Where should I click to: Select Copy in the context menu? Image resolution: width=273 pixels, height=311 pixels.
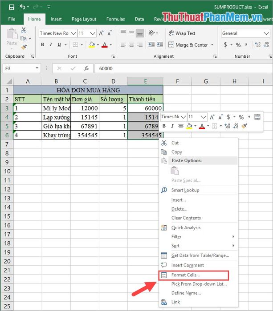click(199, 152)
